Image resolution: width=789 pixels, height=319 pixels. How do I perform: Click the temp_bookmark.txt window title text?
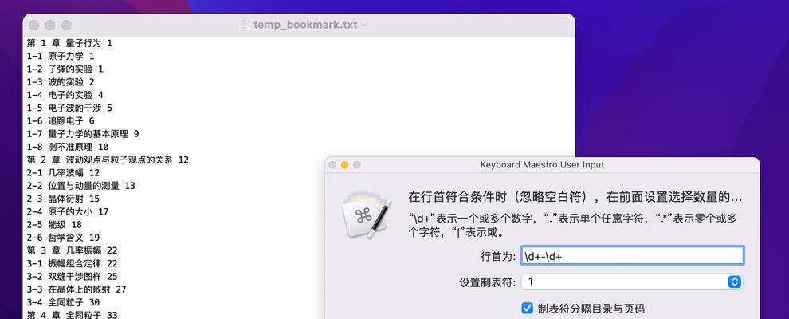tap(305, 26)
